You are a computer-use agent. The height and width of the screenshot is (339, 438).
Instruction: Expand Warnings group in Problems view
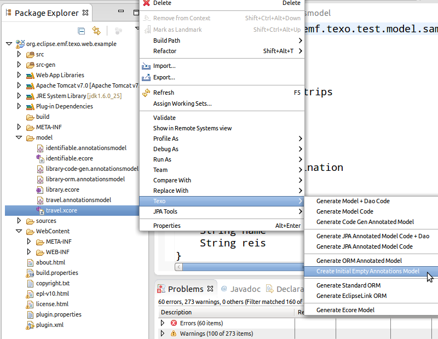pos(163,334)
